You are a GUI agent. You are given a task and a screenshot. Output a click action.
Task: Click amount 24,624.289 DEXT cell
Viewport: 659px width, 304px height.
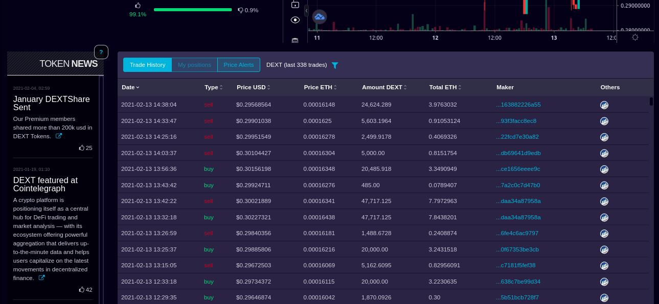point(376,105)
